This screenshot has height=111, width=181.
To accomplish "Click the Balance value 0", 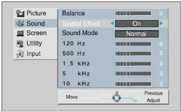I will 161,14.
